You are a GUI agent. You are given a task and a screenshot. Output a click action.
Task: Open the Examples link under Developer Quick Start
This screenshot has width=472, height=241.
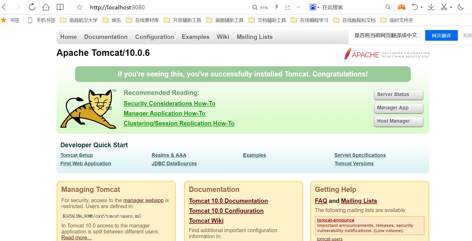coord(255,155)
